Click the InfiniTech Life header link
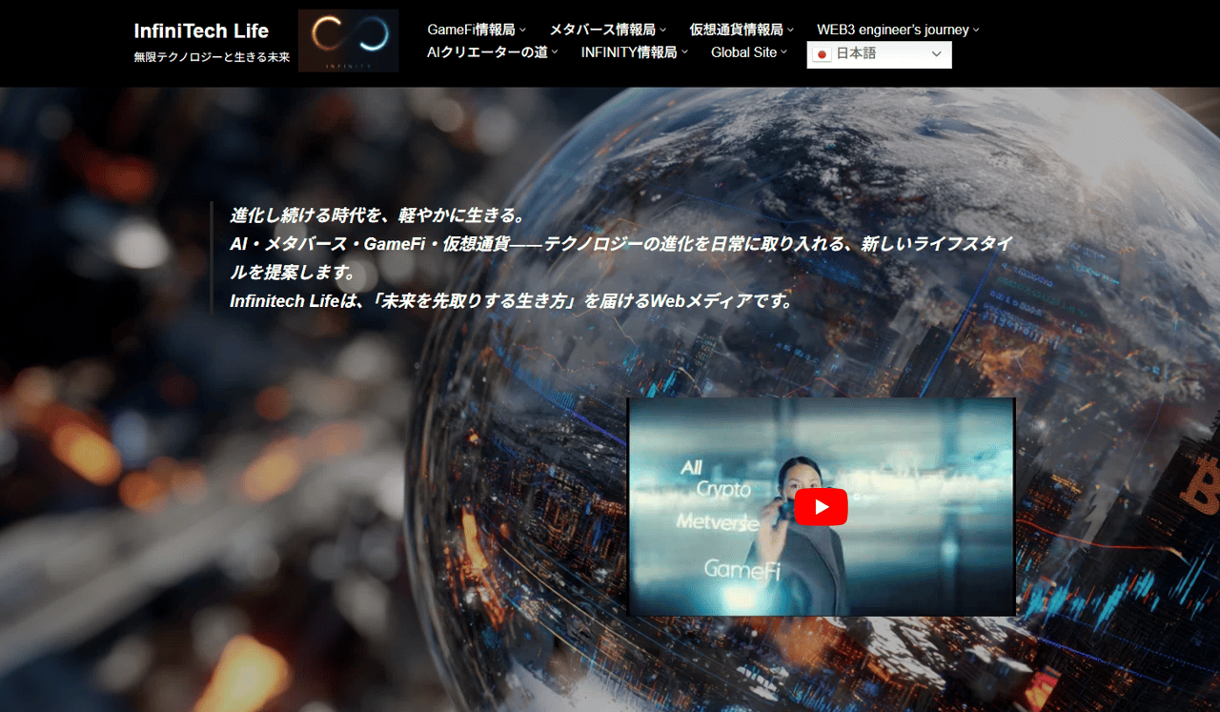The height and width of the screenshot is (712, 1220). [x=200, y=31]
